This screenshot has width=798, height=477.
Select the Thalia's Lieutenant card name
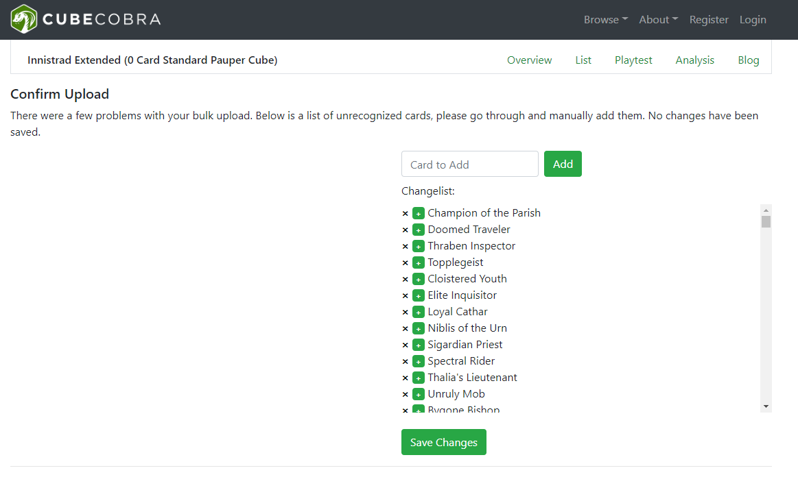coord(472,378)
